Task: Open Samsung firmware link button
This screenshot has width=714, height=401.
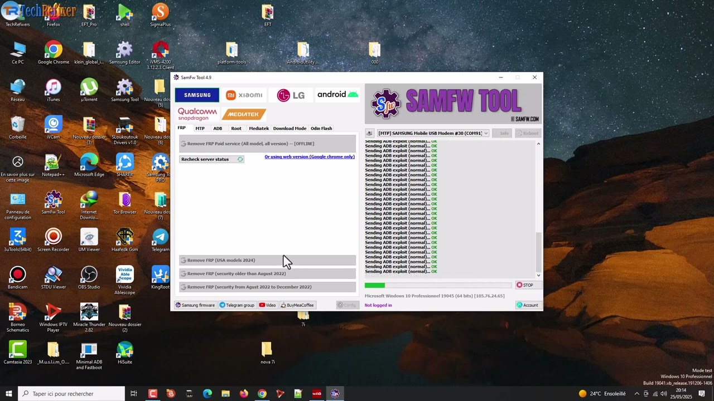Action: click(195, 305)
